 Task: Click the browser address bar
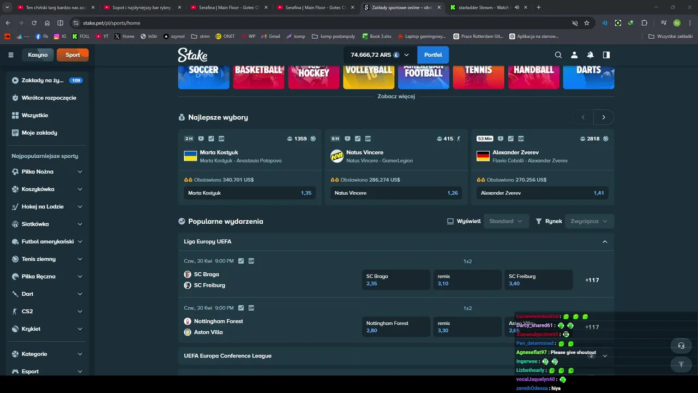point(322,23)
